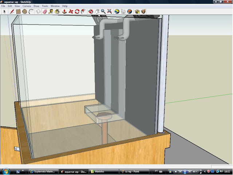Open the Windows Start orb
Screen dimensions: 233x175
click(x=6, y=171)
